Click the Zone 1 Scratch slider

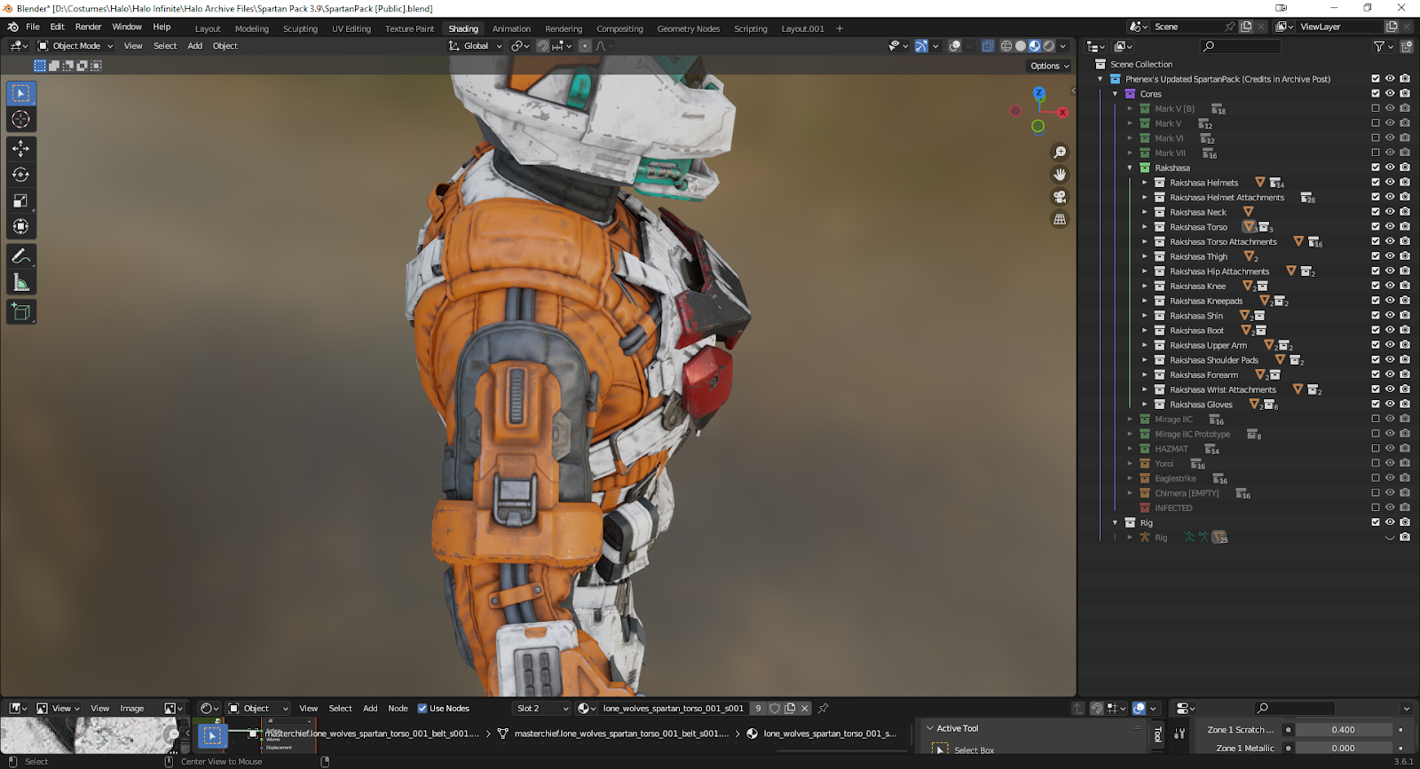pos(1342,730)
